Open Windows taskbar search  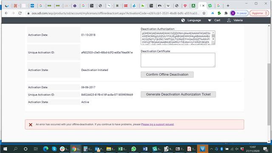click(x=15, y=149)
